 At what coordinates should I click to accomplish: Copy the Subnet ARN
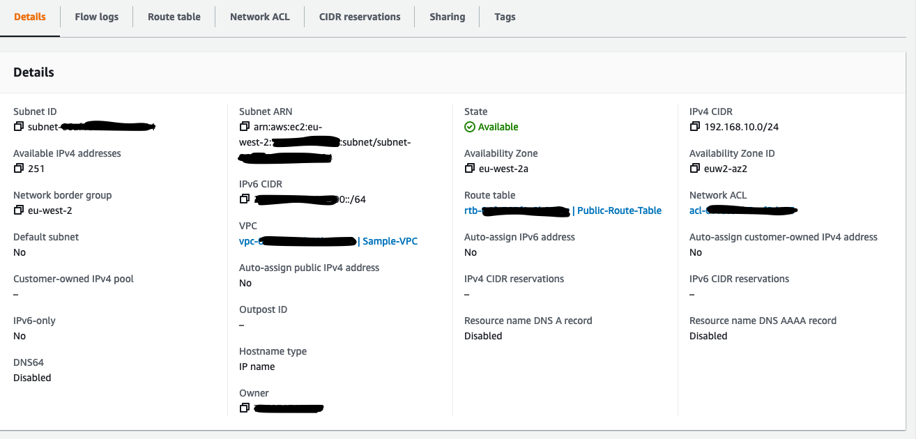pyautogui.click(x=244, y=127)
